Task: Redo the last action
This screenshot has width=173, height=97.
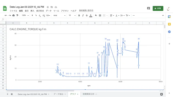Action: click(10, 15)
